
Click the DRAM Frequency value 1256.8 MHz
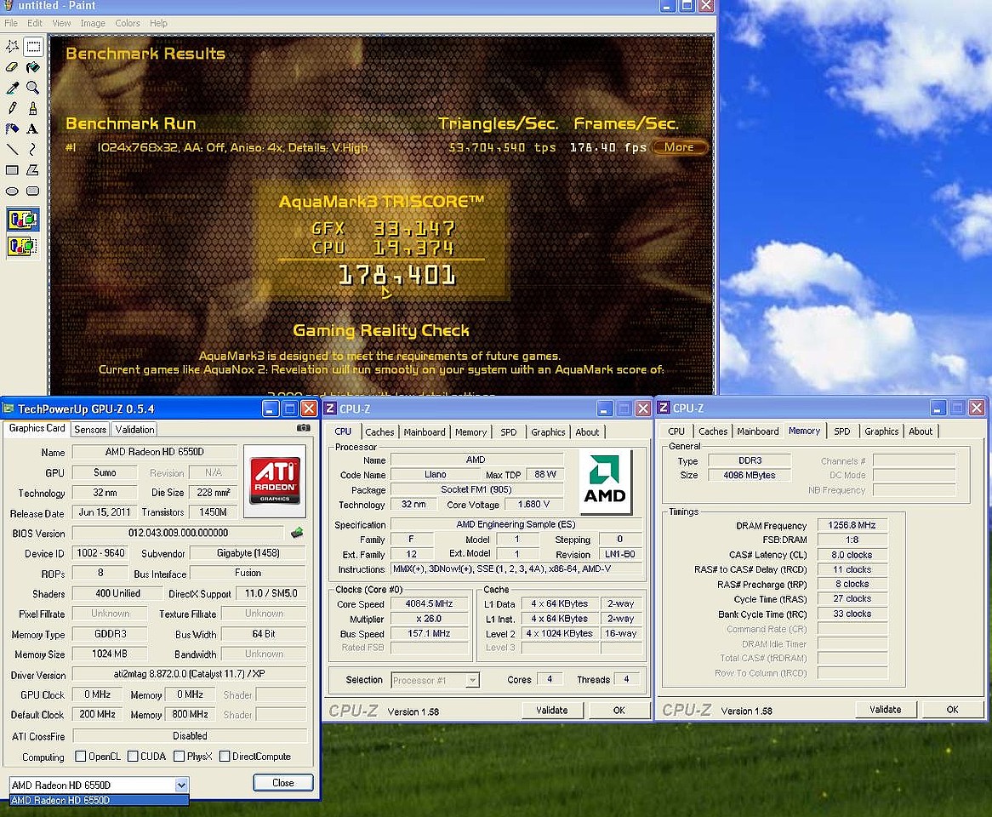tap(852, 525)
